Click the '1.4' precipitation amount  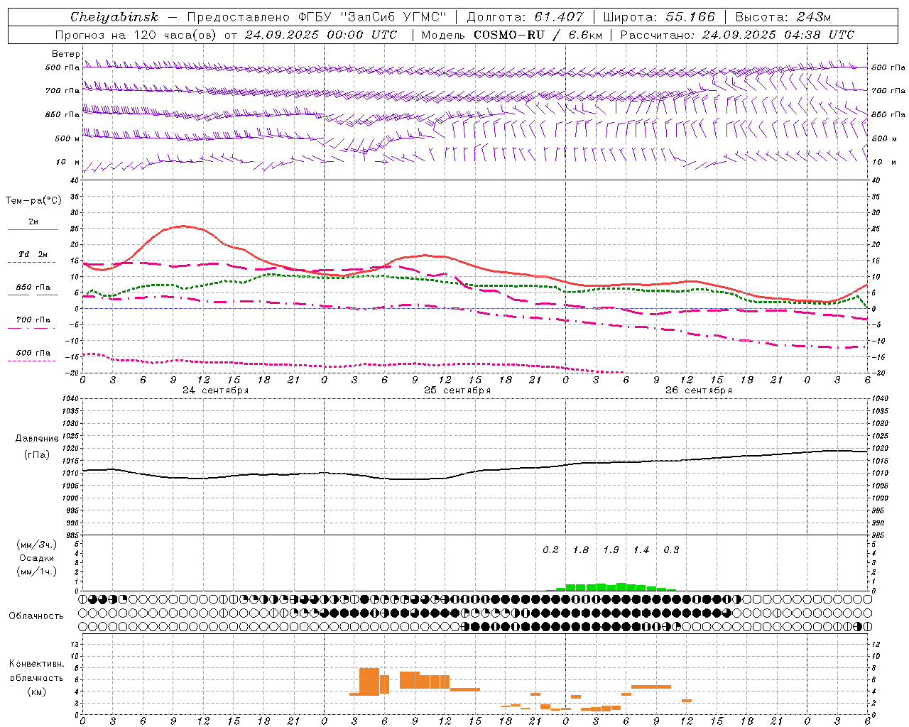(641, 550)
